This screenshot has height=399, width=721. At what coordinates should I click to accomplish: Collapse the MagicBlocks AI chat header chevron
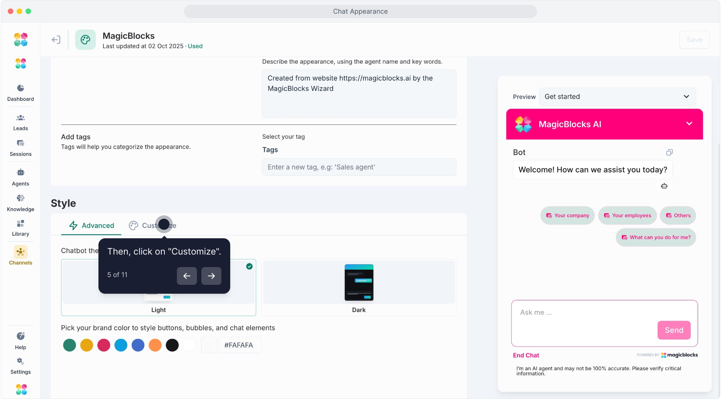(689, 124)
